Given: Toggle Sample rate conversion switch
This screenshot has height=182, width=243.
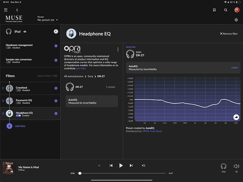Looking at the screenshot, I should (x=8, y=62).
